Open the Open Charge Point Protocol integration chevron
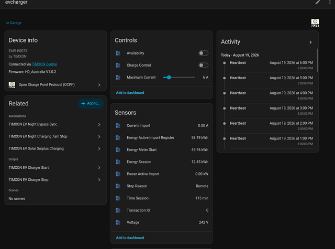335x249 pixels. (99, 85)
